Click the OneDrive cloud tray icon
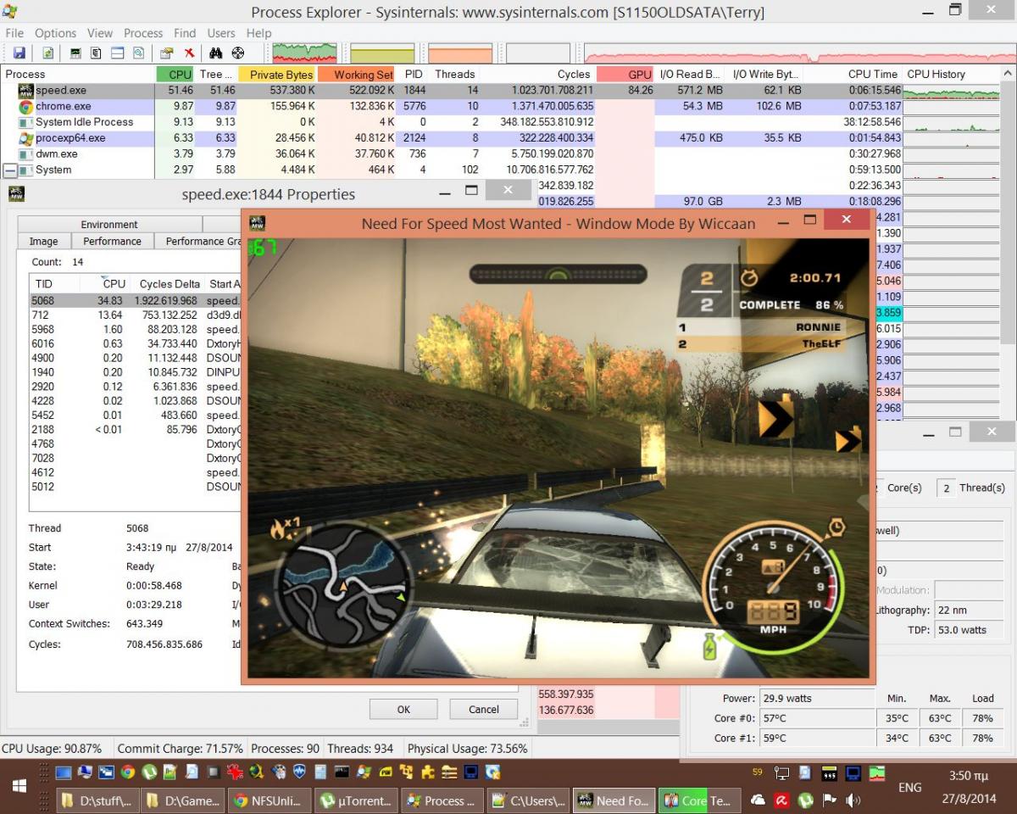The image size is (1017, 814). (758, 800)
